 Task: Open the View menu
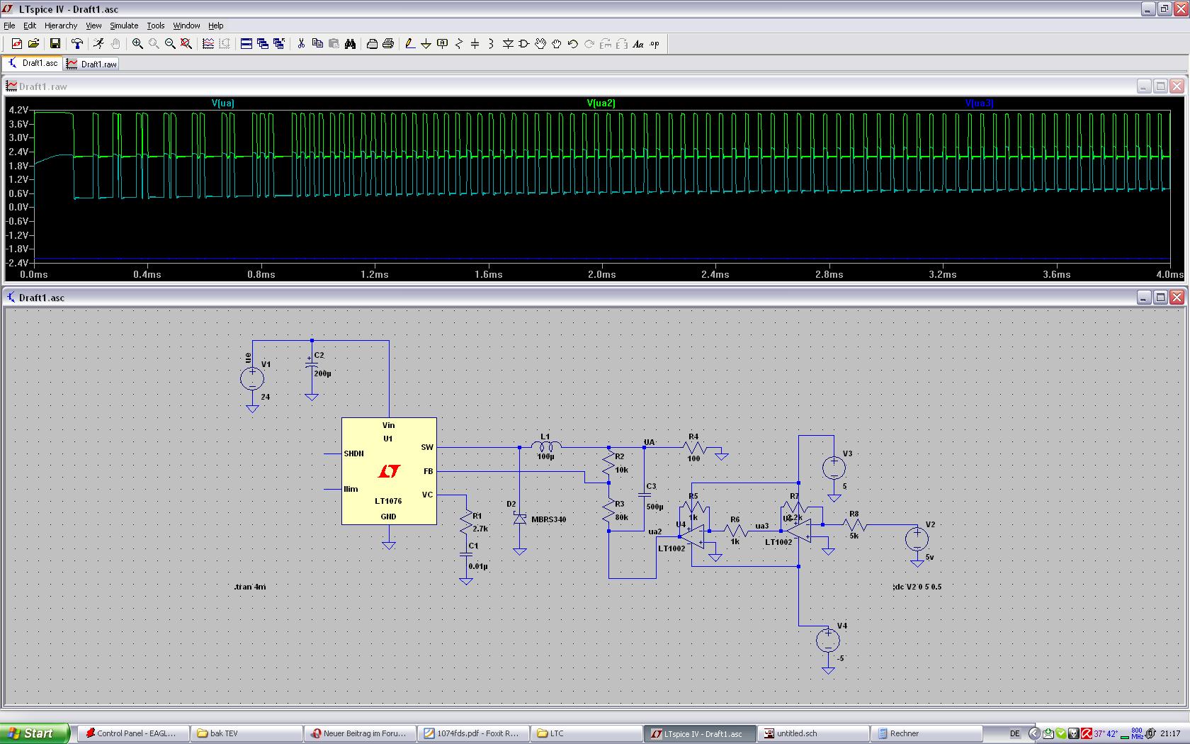(x=93, y=26)
